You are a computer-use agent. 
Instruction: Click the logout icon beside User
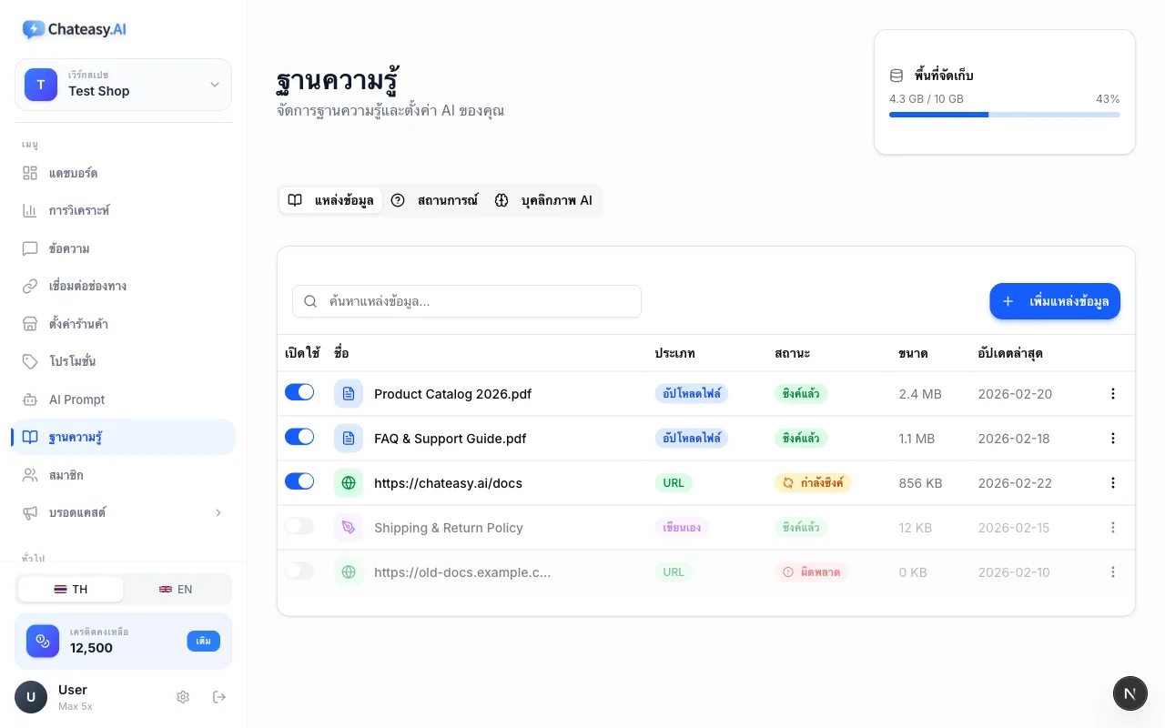pyautogui.click(x=219, y=697)
